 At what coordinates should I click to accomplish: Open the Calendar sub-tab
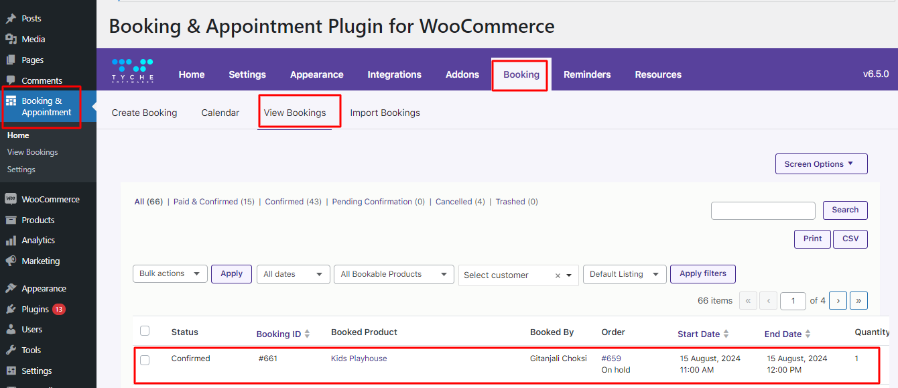[x=220, y=113]
